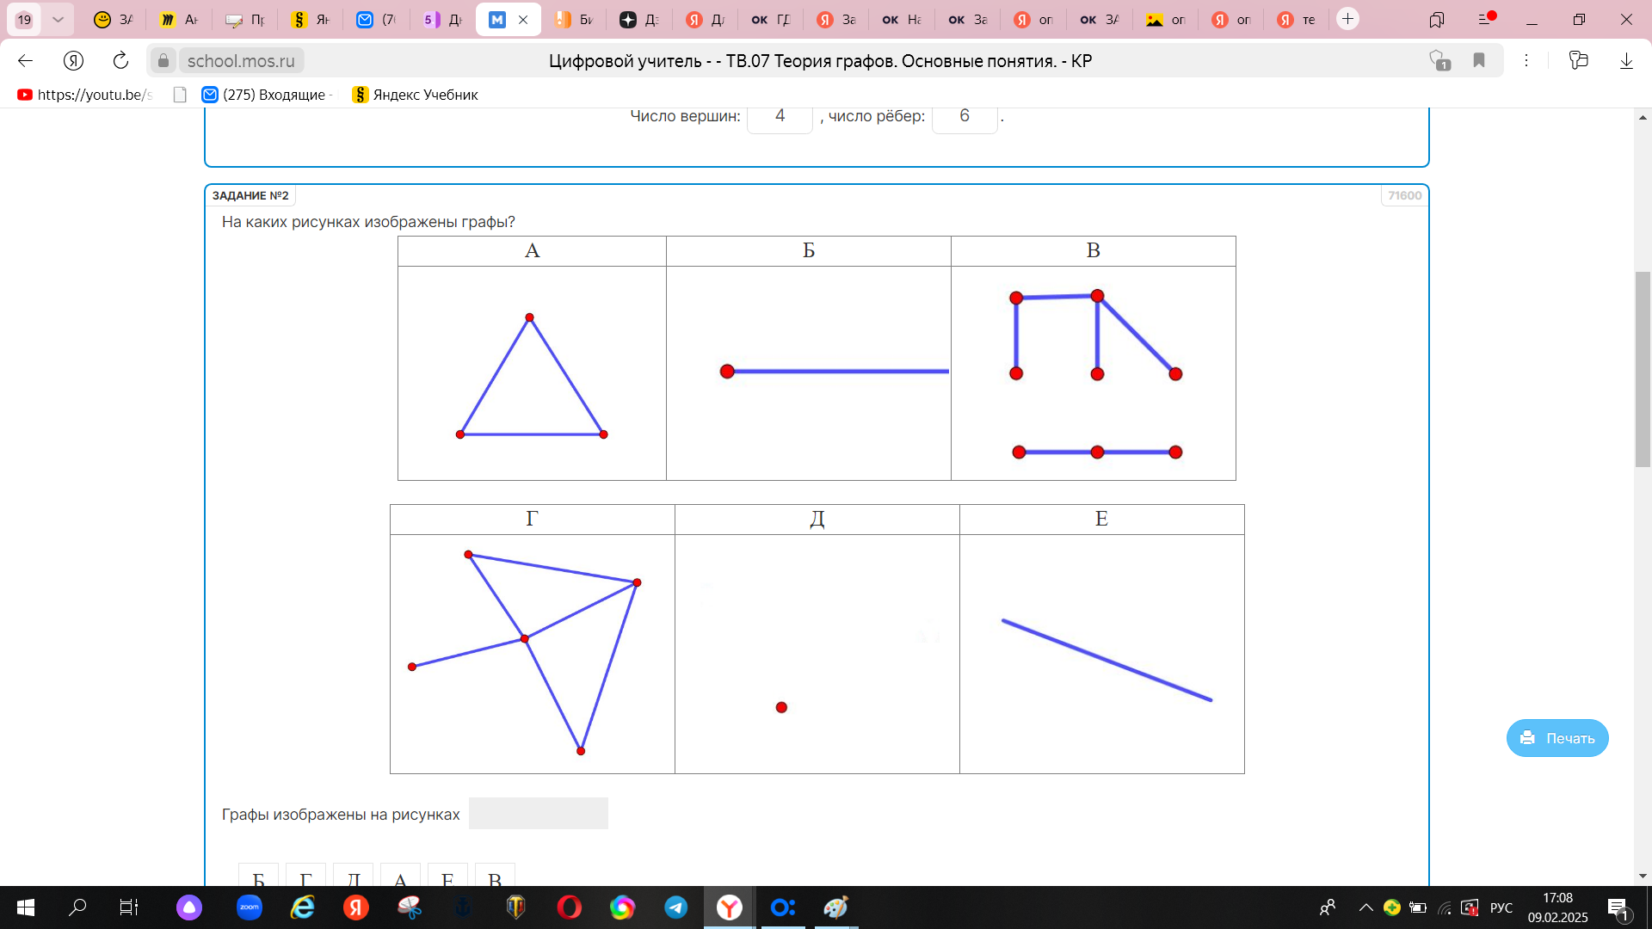The image size is (1652, 929).
Task: Close the active Цифровой учитель tab
Action: [x=523, y=20]
